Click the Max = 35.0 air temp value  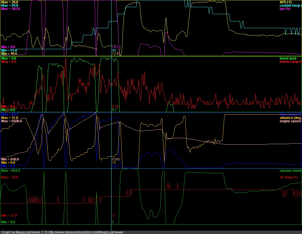[10, 177]
